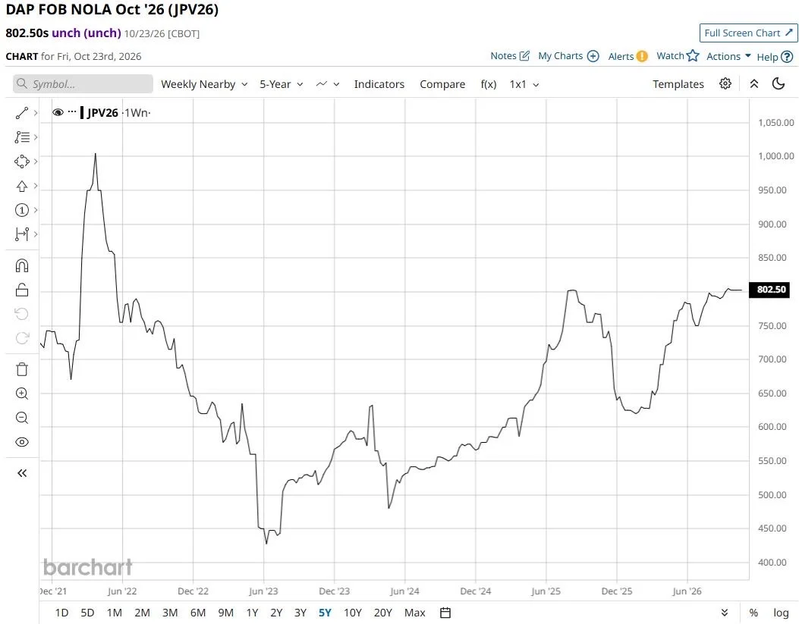Add symbol to Watch list

[x=678, y=55]
